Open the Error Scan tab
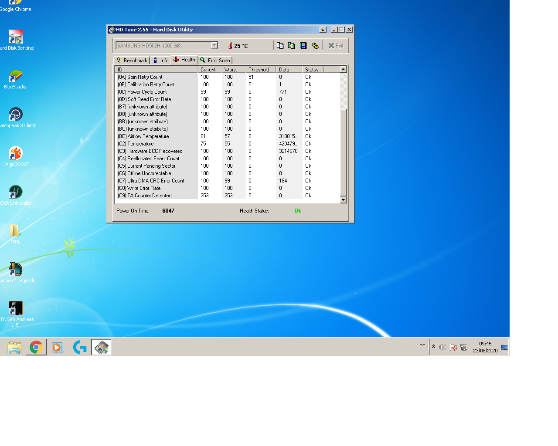The image size is (558, 446). 215,61
